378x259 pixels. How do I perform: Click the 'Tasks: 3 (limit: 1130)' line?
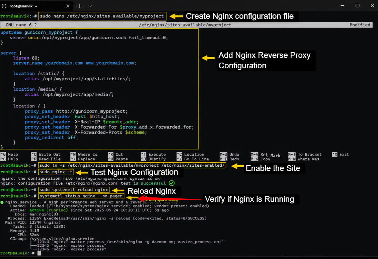39,227
